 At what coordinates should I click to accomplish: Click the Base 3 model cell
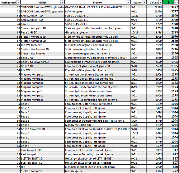42,121
